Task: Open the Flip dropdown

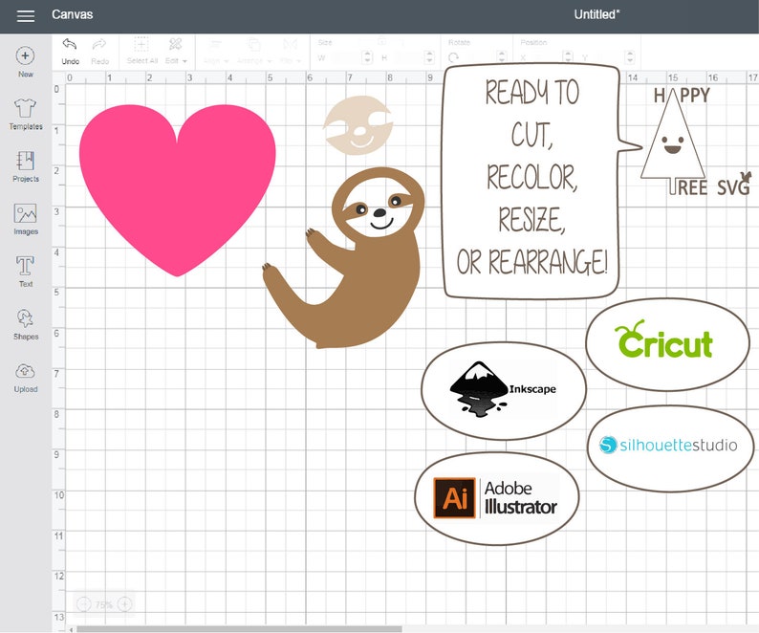Action: point(291,51)
